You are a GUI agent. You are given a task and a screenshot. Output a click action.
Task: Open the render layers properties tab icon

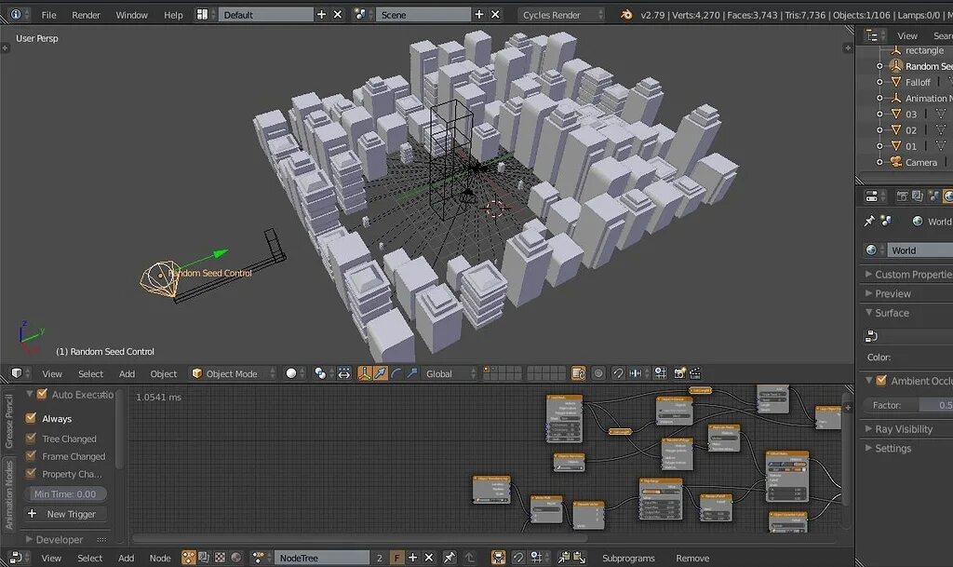(x=917, y=196)
